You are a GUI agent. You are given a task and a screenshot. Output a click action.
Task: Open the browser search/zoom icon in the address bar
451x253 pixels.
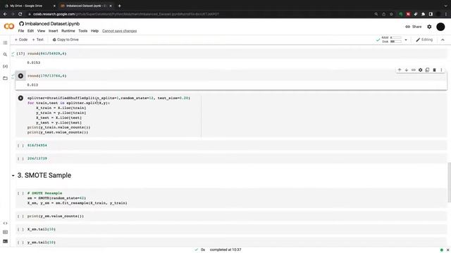tap(376, 14)
